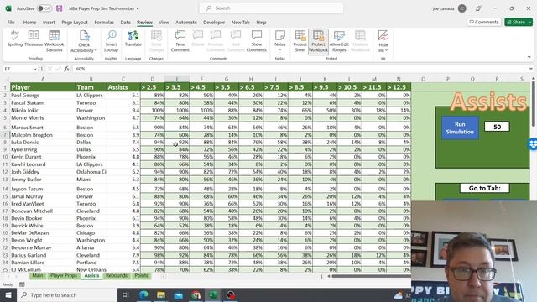537x302 pixels.
Task: Open Microsoft Edge from the taskbar
Action: pyautogui.click(x=143, y=294)
